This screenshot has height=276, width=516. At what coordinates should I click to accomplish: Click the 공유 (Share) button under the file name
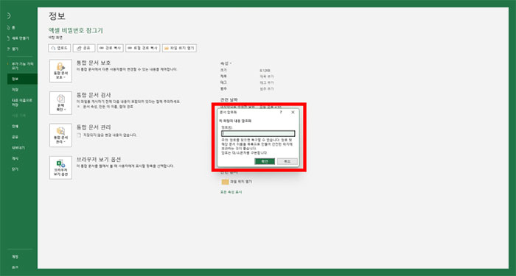click(x=84, y=48)
